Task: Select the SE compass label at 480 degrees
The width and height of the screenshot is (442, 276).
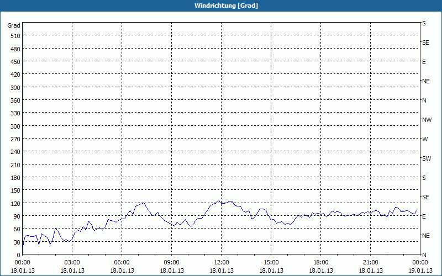Action: (x=425, y=43)
